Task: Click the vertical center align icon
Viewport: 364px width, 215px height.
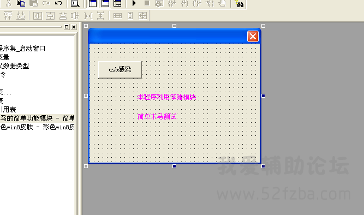Action: pos(75,16)
